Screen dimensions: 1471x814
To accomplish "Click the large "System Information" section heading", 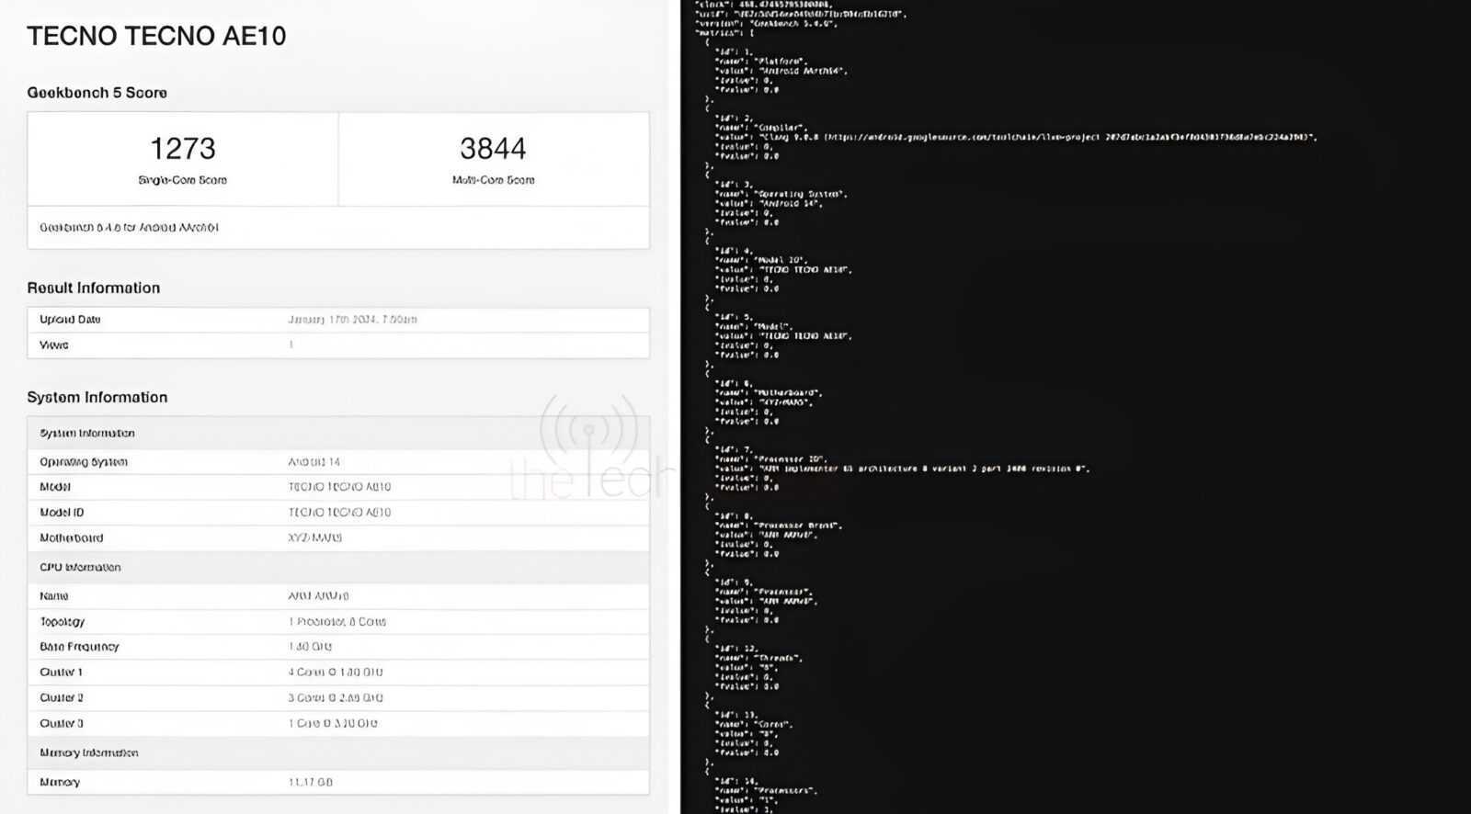I will point(97,397).
